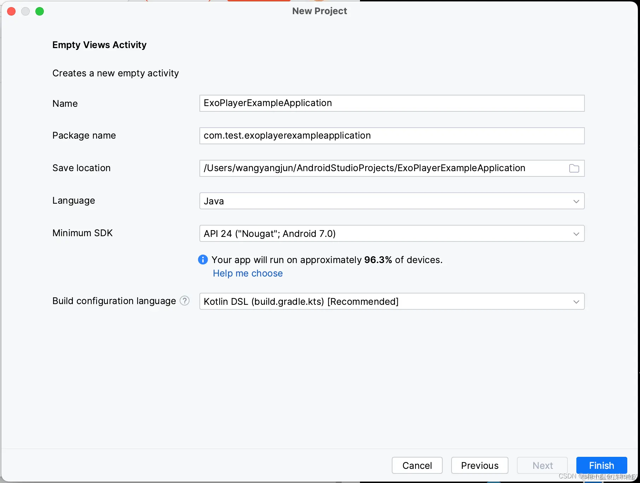Click the help question mark icon
Image resolution: width=640 pixels, height=483 pixels.
pos(185,301)
